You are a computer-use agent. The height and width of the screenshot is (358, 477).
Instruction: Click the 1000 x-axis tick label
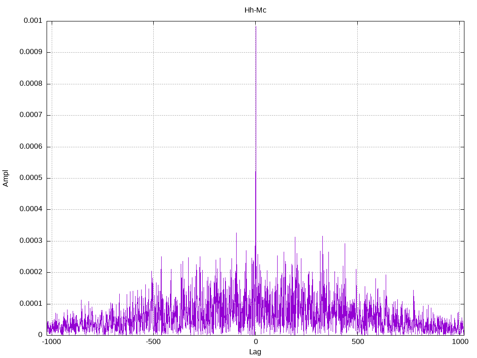[x=460, y=342]
